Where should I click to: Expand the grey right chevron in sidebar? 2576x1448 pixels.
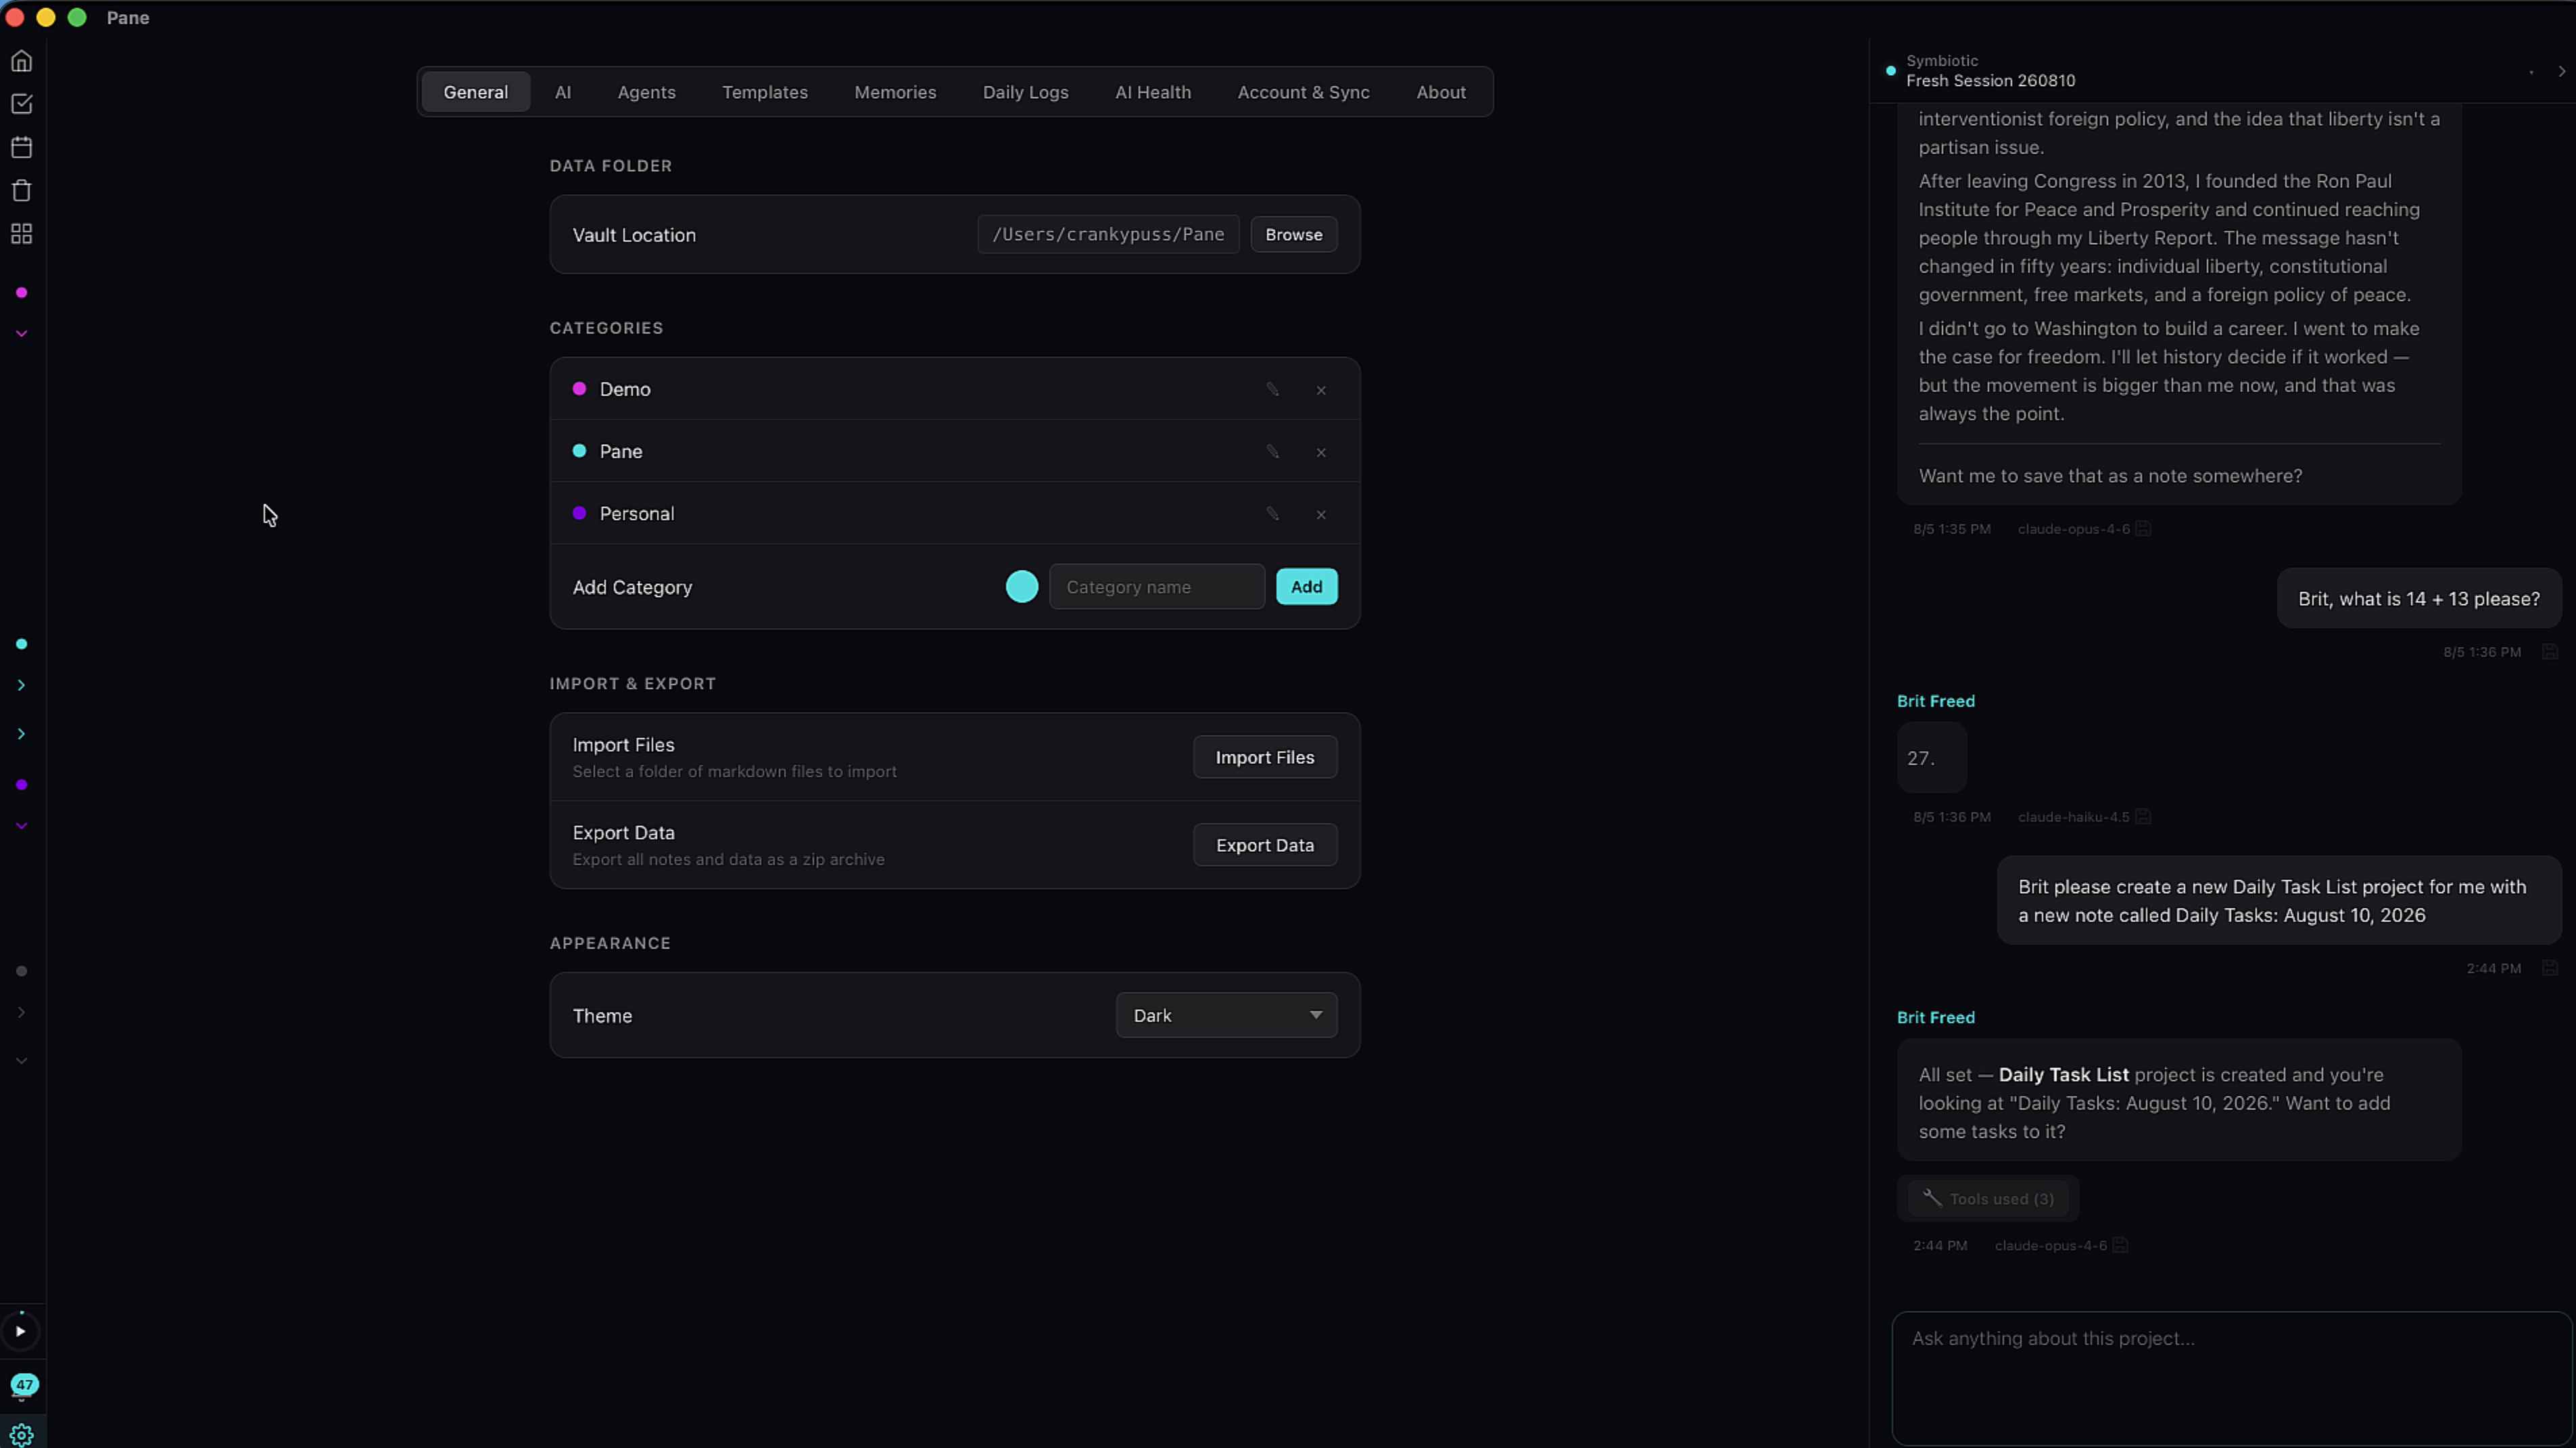(x=21, y=1012)
